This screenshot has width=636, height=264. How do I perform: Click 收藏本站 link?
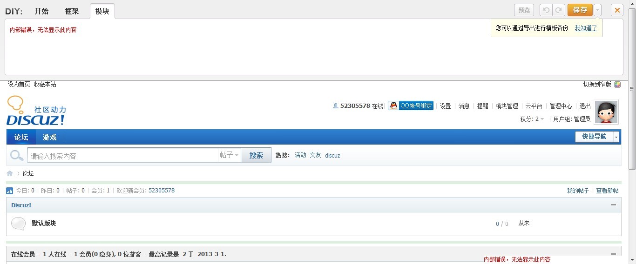point(45,84)
